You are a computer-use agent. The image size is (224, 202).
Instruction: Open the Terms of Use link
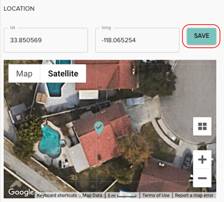tap(156, 195)
